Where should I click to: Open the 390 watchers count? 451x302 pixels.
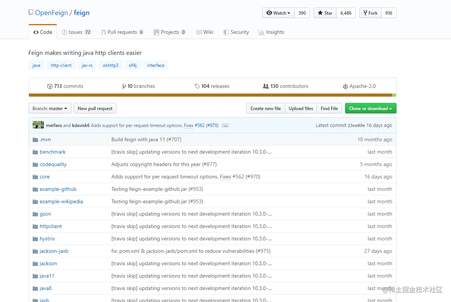(302, 13)
